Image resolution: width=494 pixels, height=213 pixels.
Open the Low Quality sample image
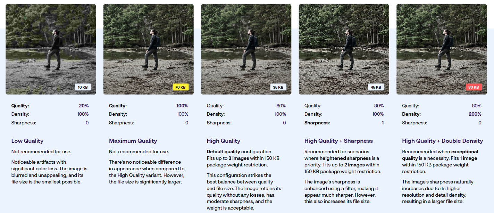click(x=51, y=49)
